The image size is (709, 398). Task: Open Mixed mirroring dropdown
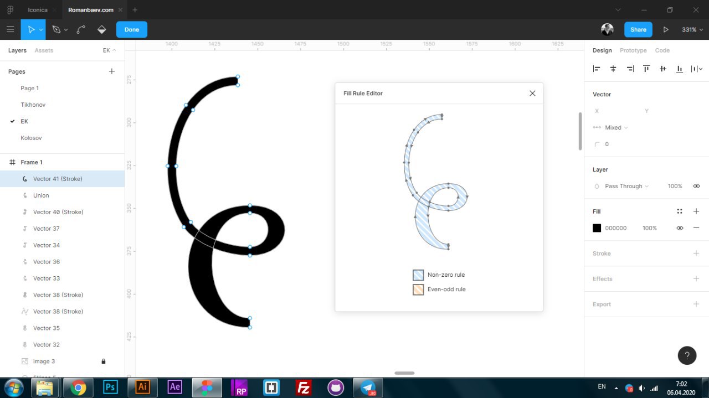click(x=616, y=127)
